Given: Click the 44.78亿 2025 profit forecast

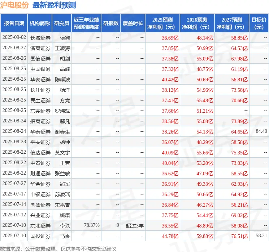Looking at the screenshot, I should pyautogui.click(x=170, y=236).
